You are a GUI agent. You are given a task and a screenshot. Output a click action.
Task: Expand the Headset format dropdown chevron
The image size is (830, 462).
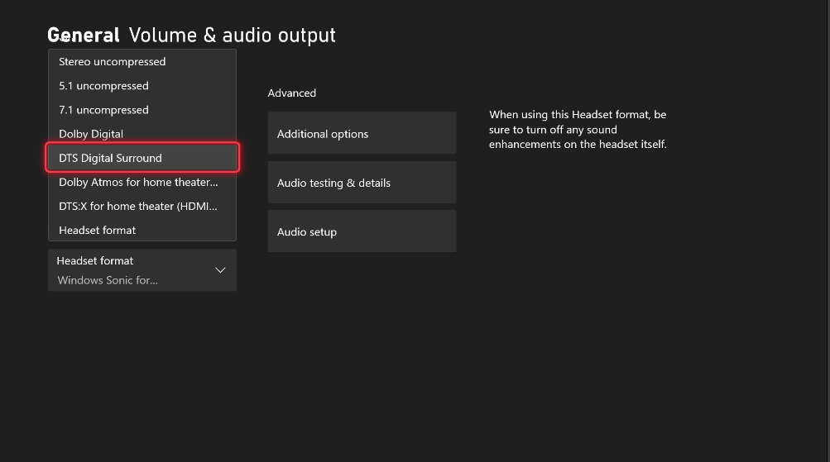point(220,270)
